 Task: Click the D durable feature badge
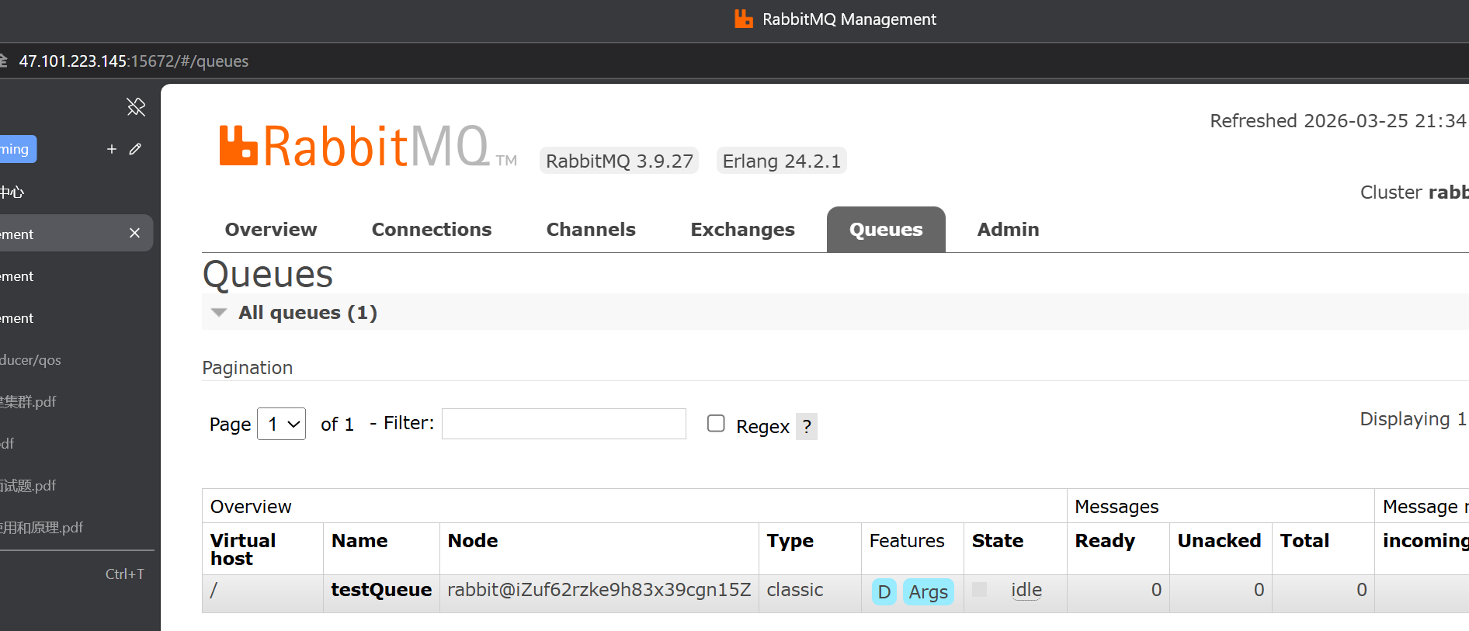tap(884, 591)
